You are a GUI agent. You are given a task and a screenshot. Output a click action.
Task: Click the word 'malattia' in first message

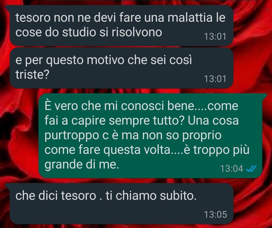[x=190, y=18]
